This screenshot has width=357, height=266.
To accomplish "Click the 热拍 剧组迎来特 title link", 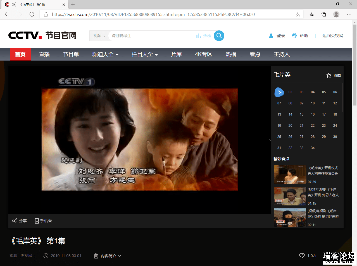I will click(x=323, y=214).
